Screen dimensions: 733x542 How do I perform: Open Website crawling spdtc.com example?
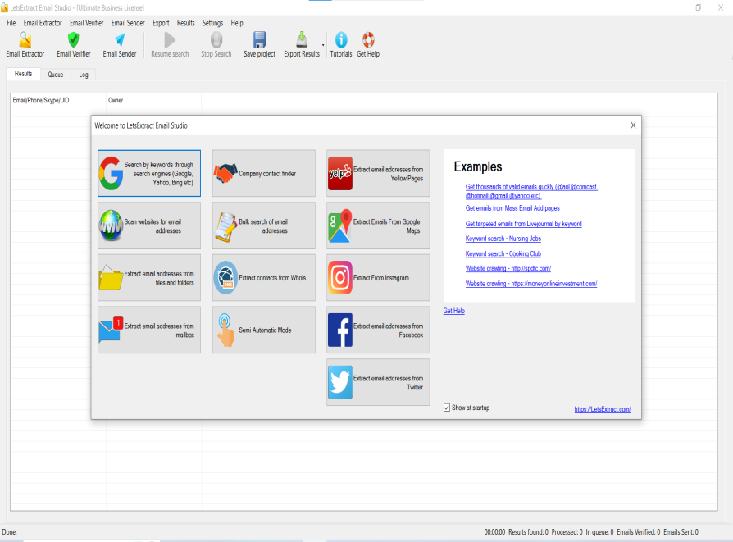tap(508, 268)
